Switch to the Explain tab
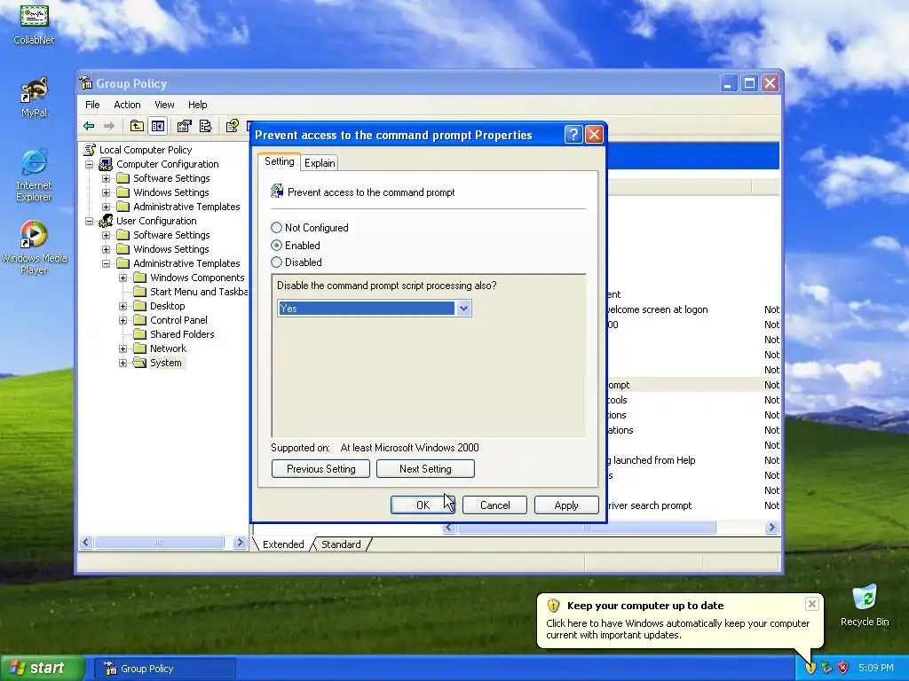 point(320,163)
